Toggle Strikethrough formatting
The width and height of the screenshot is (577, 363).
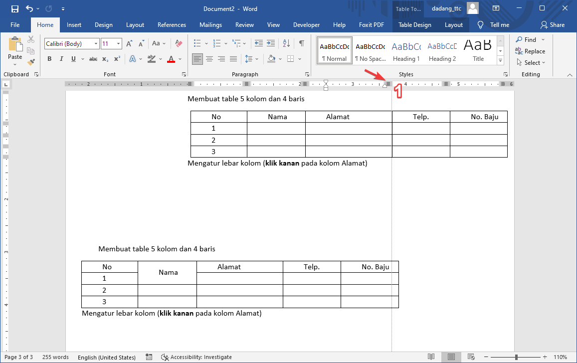[93, 59]
